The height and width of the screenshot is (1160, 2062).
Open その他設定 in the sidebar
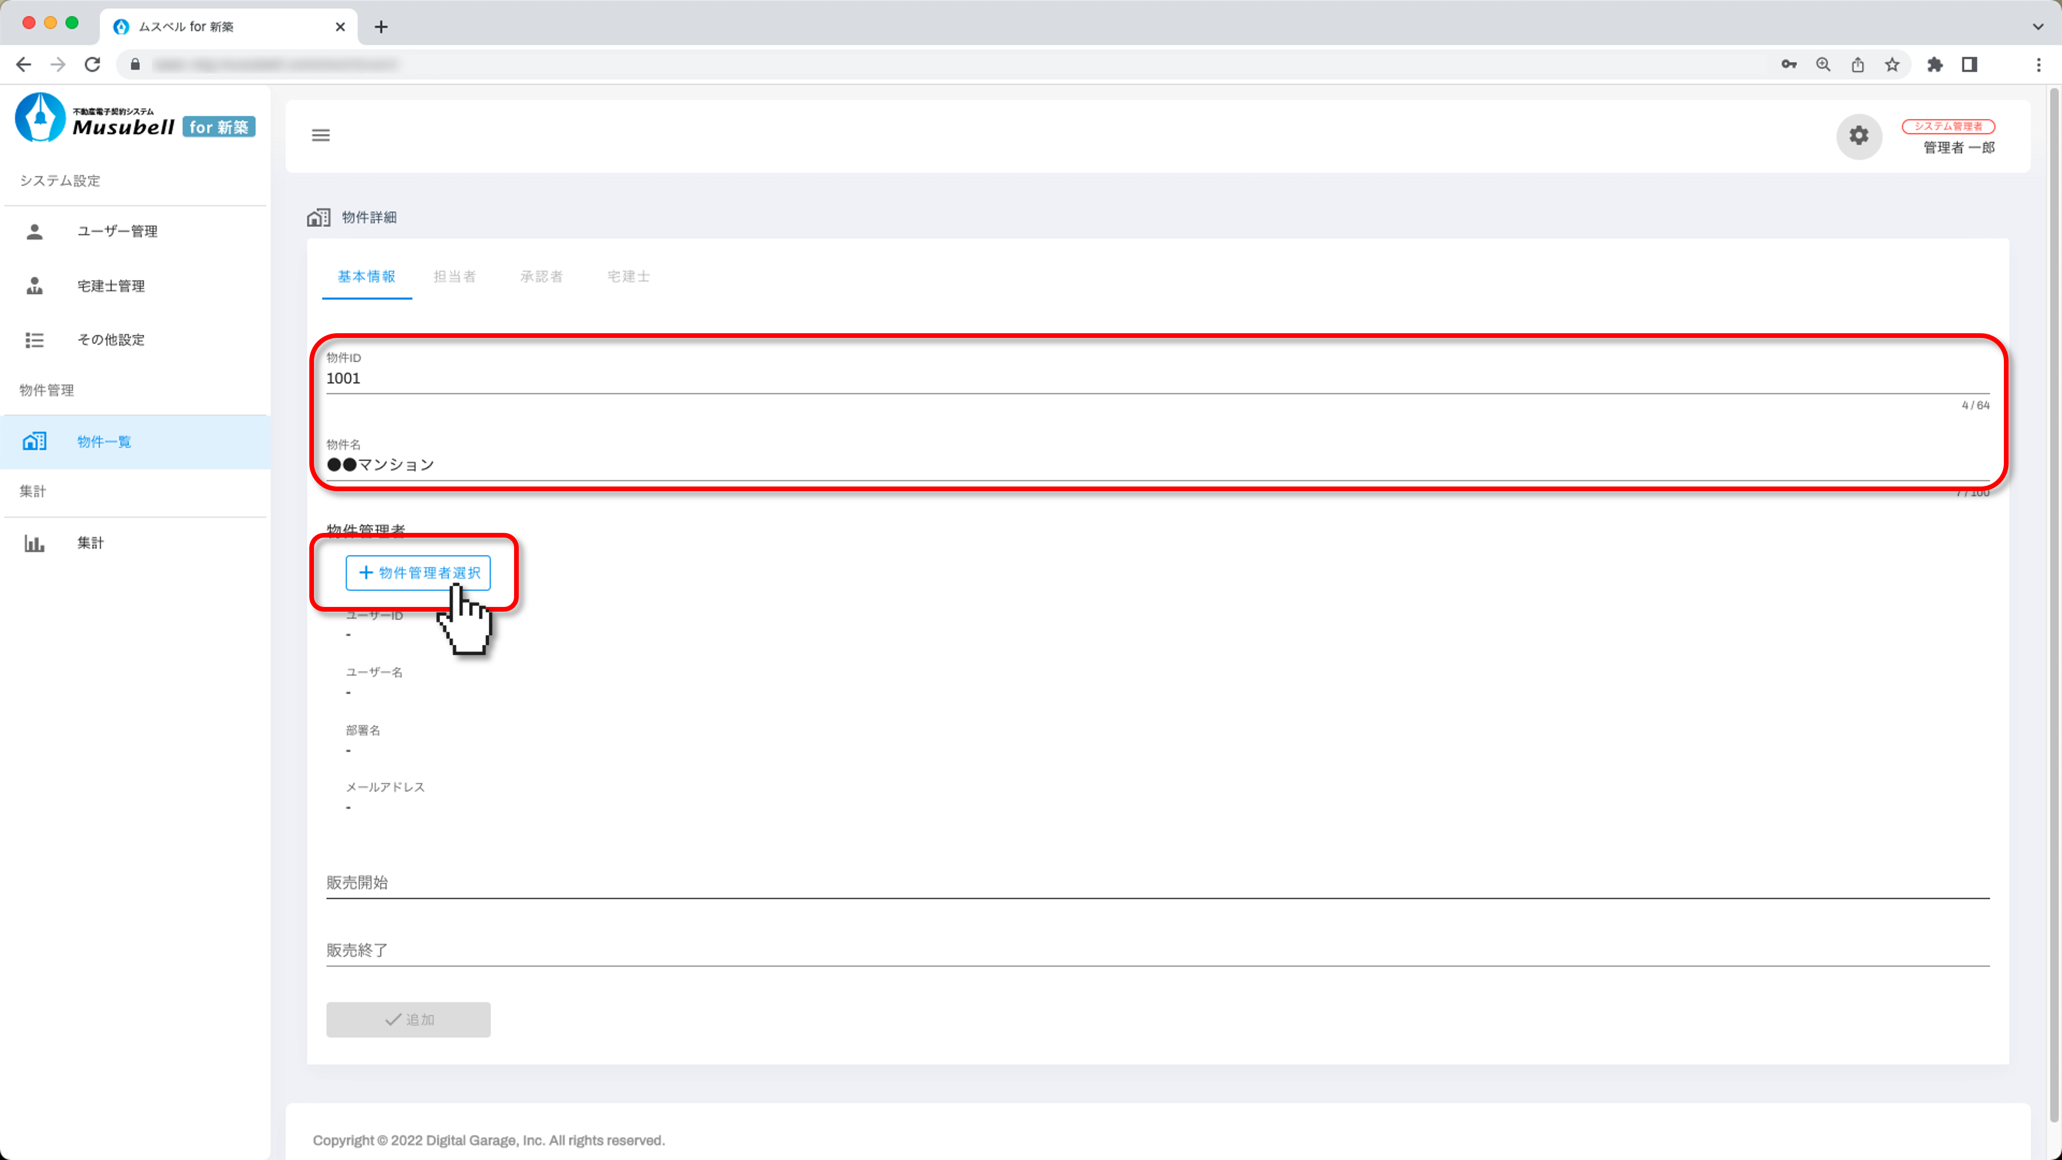click(x=111, y=339)
